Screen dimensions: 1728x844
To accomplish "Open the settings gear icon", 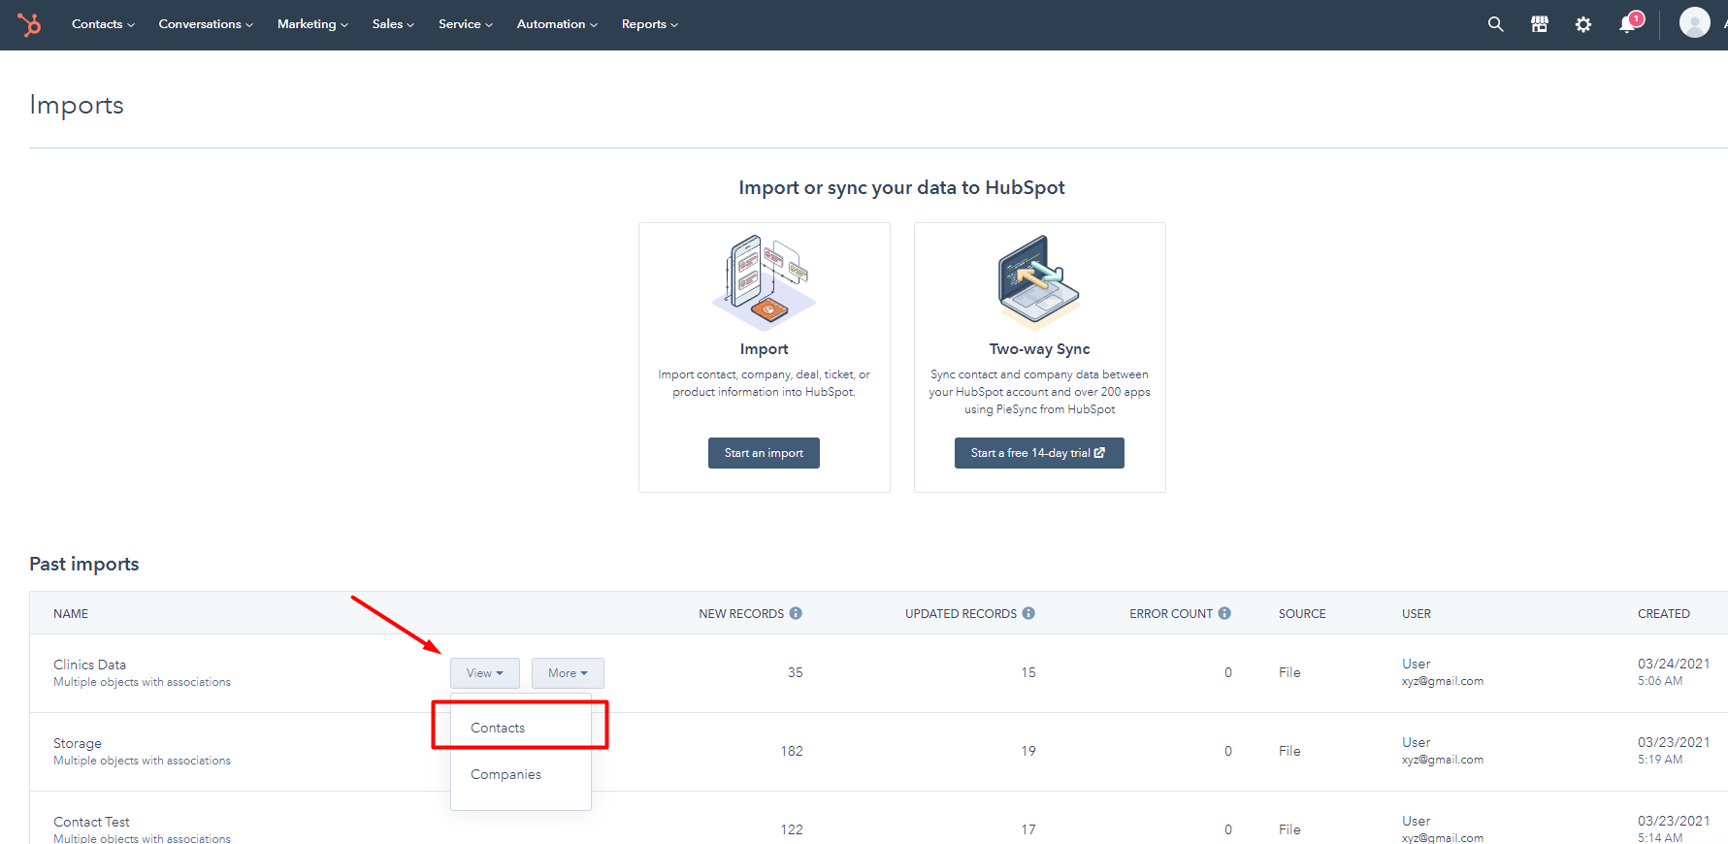I will click(x=1583, y=24).
